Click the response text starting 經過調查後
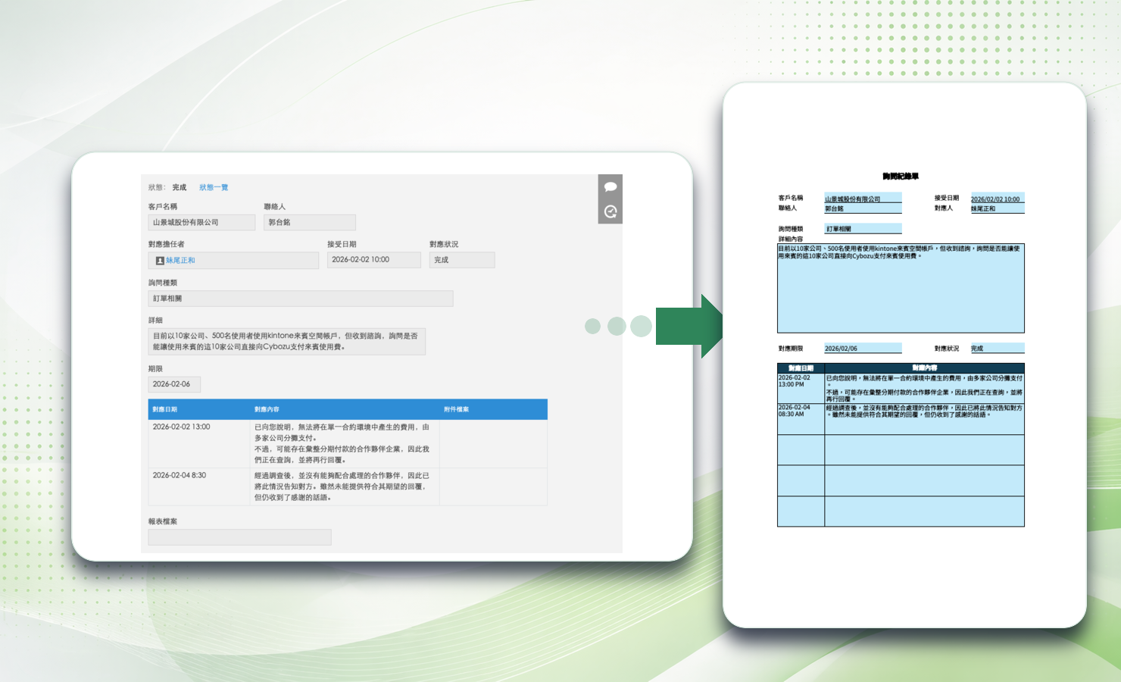1121x682 pixels. 342,486
